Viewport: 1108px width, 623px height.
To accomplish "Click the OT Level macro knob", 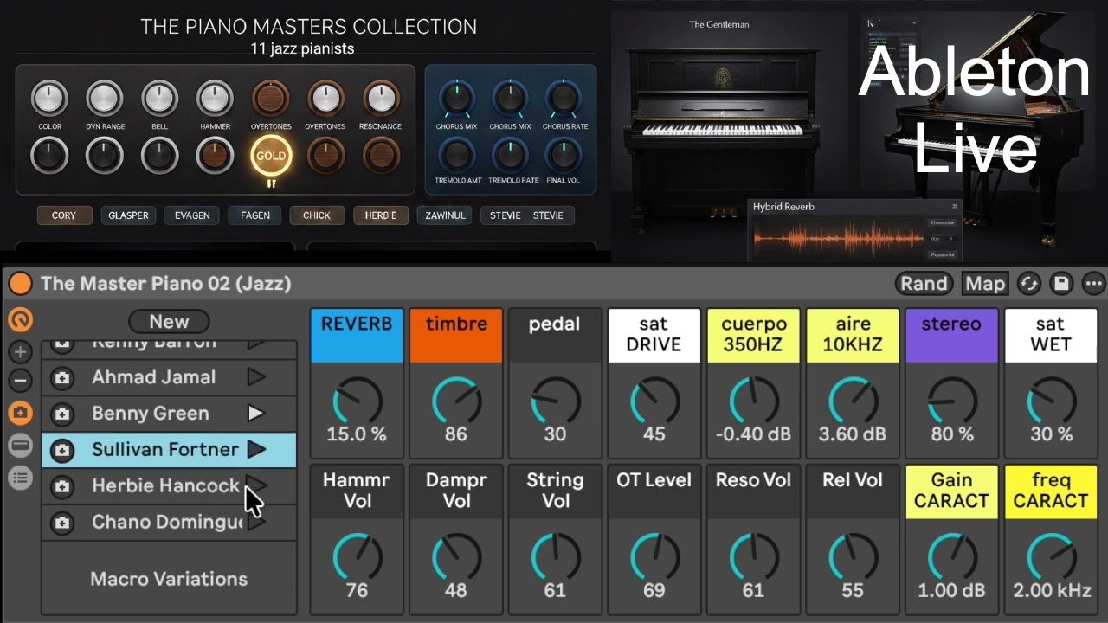I will (654, 557).
